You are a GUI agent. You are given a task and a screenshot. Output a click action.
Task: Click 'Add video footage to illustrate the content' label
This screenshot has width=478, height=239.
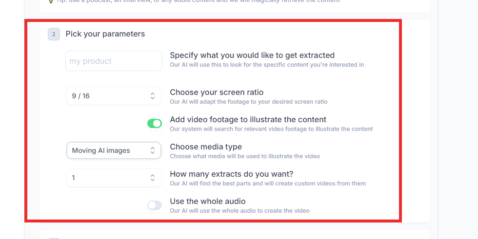248,120
